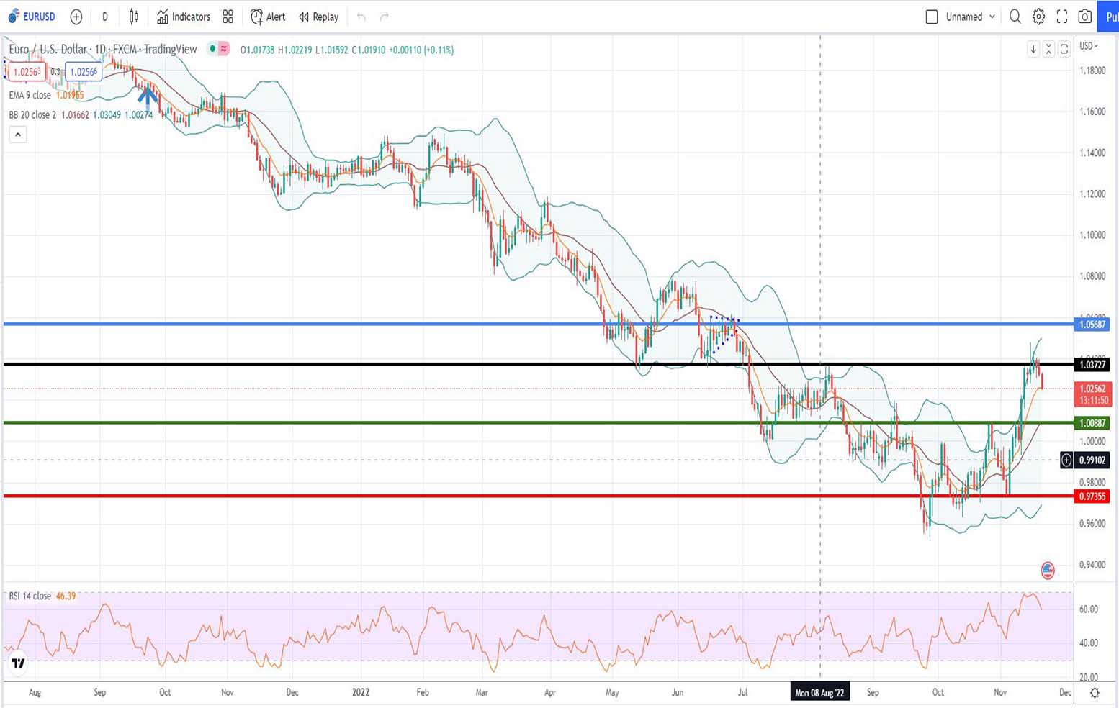Click the redo arrow in toolbar

coord(385,17)
